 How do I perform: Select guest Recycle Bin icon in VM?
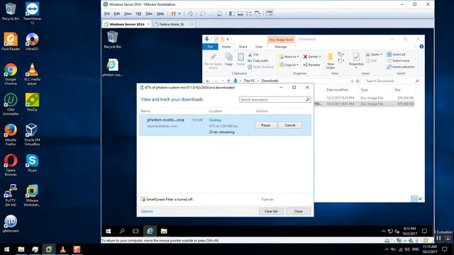(x=112, y=40)
